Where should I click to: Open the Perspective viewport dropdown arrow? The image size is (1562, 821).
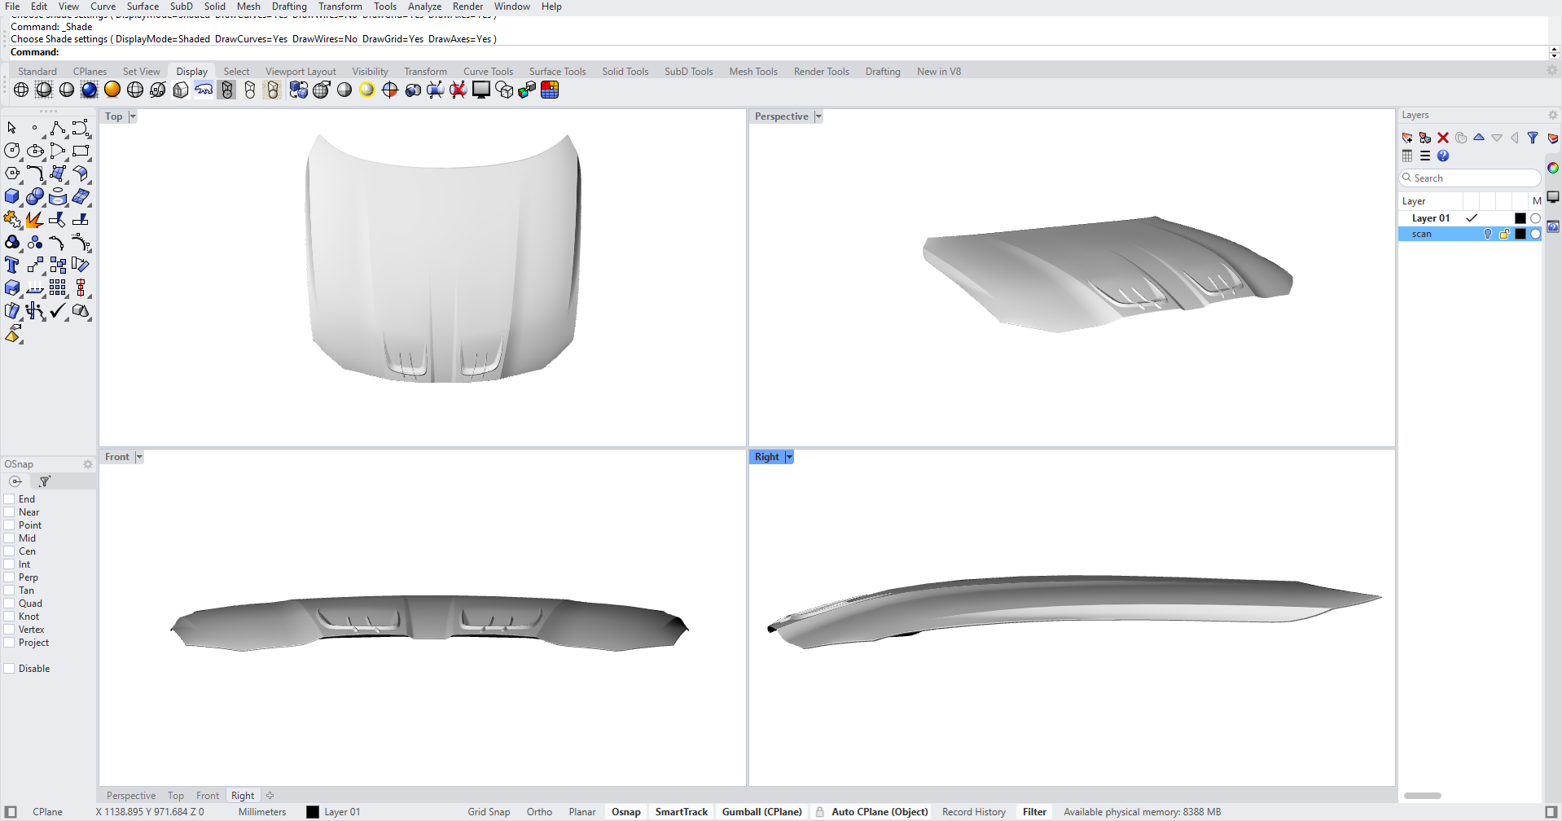(818, 116)
